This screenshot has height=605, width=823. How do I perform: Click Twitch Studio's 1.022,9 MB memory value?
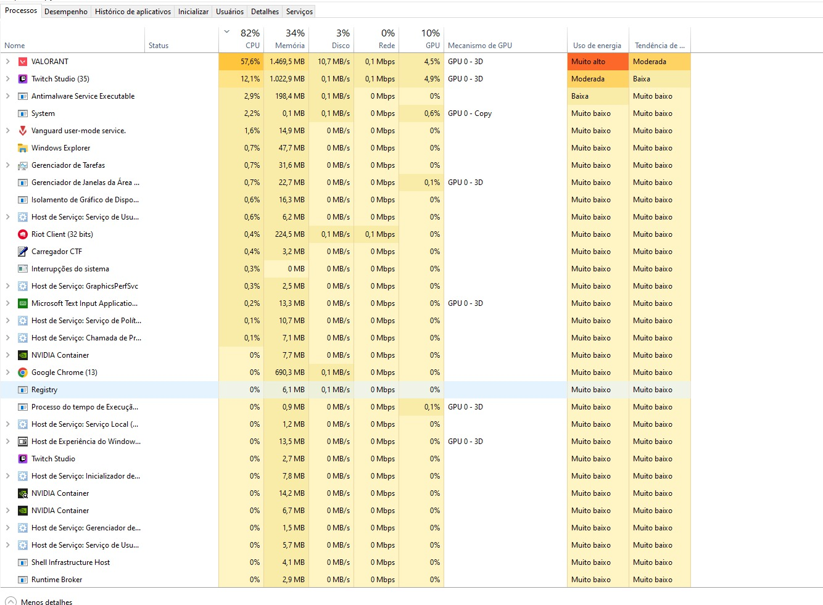pos(286,79)
